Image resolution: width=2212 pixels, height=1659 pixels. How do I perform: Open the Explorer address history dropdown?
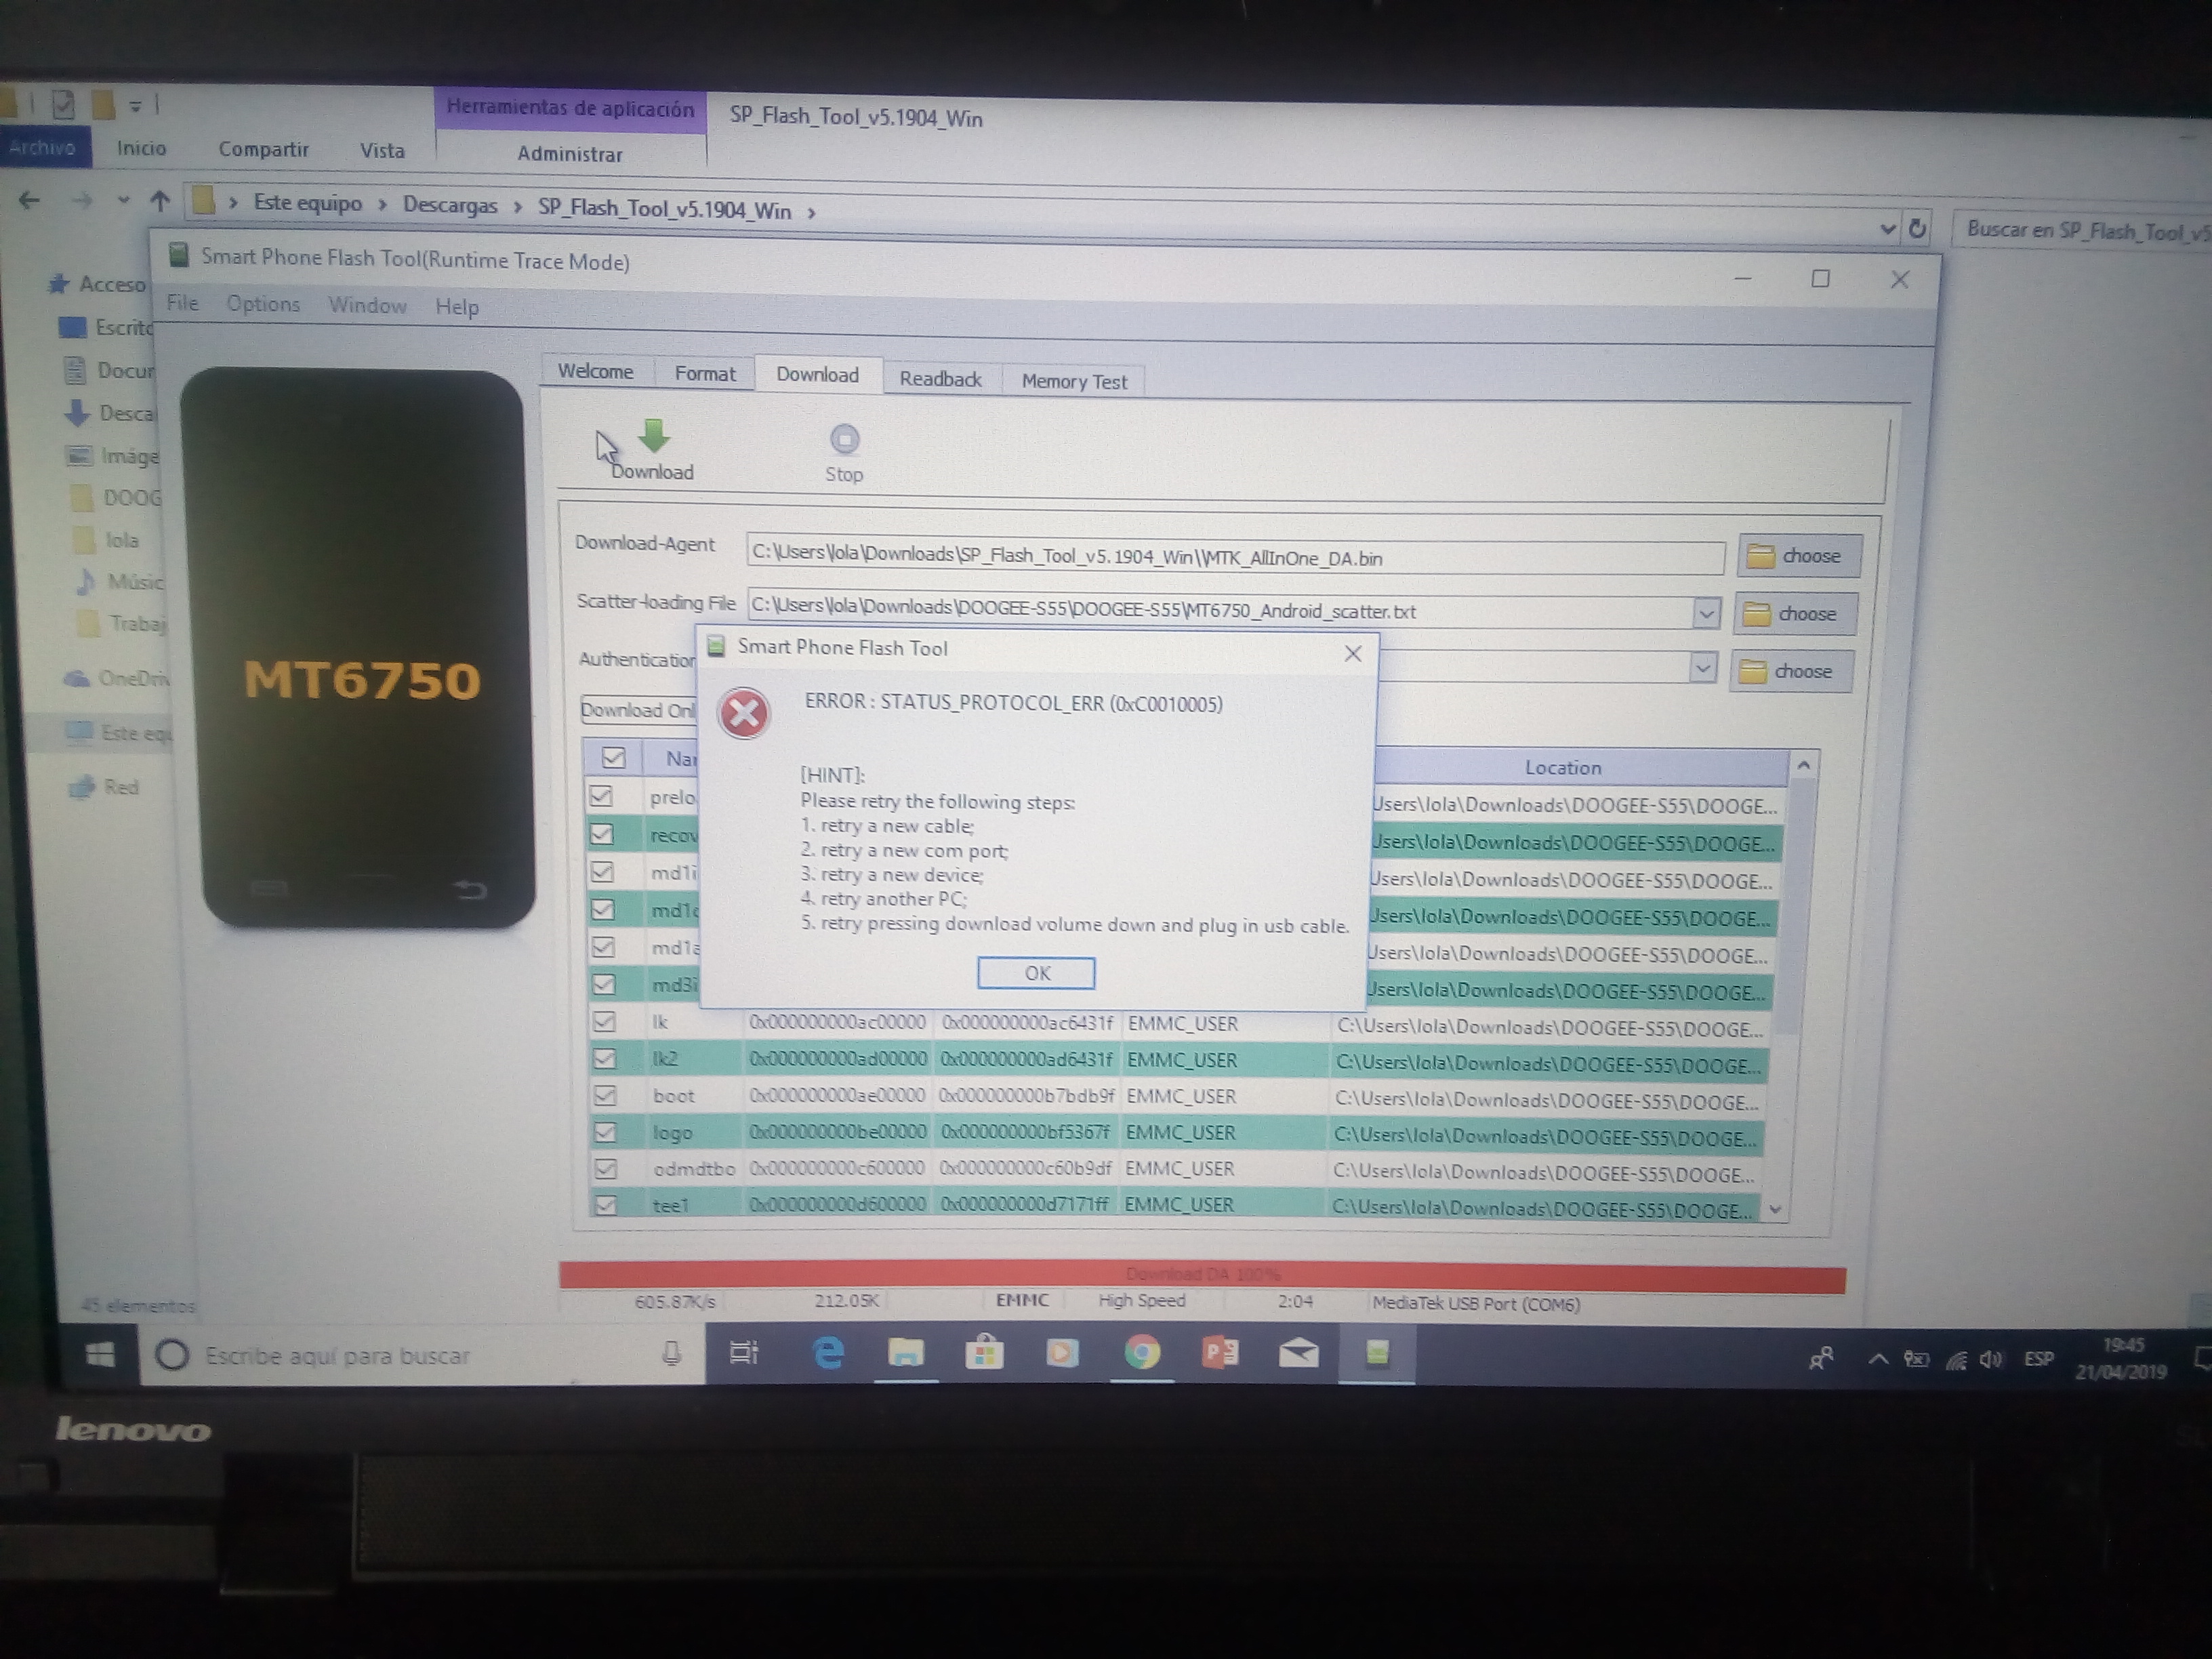coord(1887,229)
